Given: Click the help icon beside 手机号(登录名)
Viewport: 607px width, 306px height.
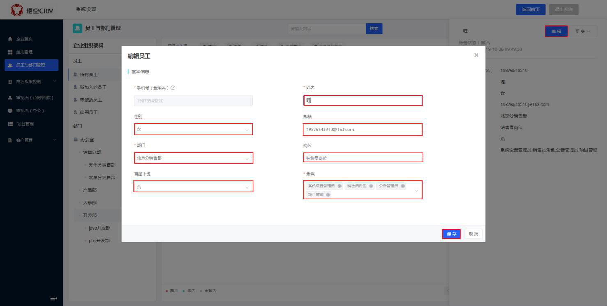Looking at the screenshot, I should tap(173, 88).
